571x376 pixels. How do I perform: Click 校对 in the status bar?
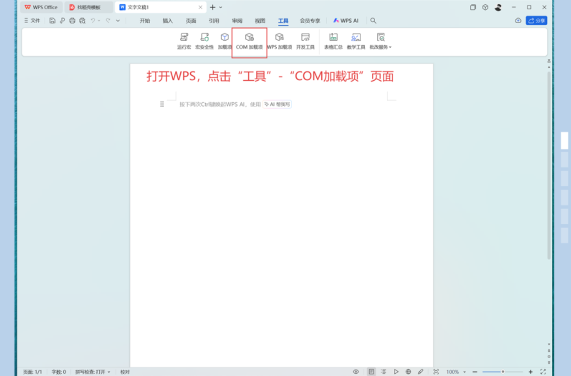(x=125, y=372)
